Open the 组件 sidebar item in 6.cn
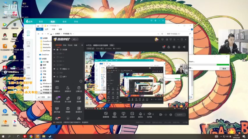 tap(28, 33)
